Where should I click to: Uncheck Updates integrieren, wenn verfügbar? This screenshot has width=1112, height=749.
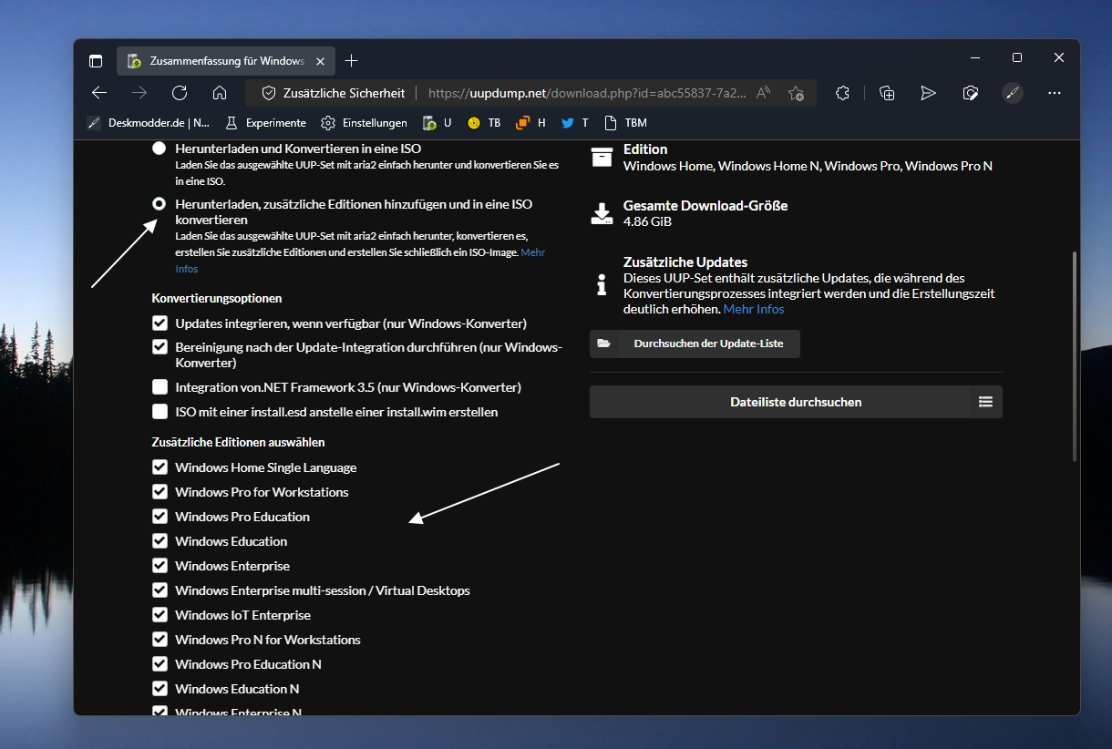(x=160, y=323)
